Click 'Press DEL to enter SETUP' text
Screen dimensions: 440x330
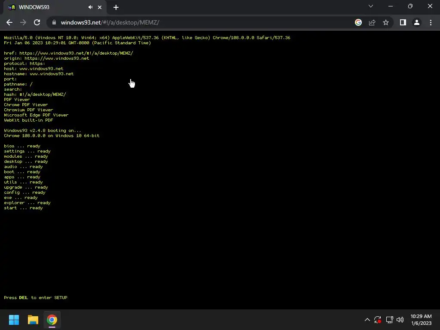coord(36,297)
